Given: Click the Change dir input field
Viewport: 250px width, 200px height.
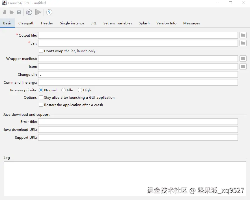Looking at the screenshot, I should coord(138,74).
